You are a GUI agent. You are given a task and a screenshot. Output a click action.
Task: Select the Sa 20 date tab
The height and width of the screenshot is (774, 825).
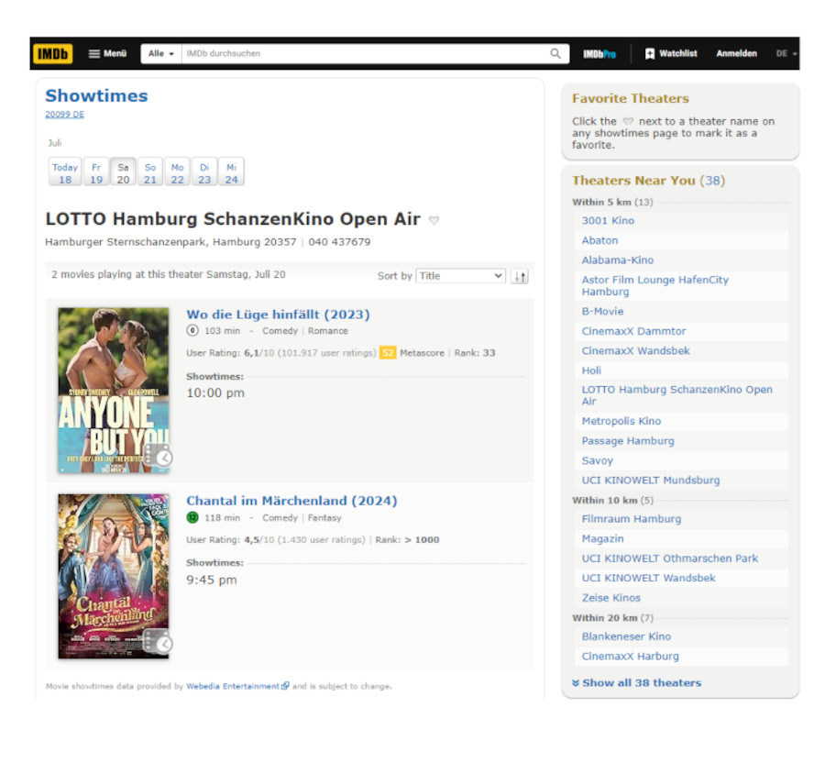pos(123,171)
